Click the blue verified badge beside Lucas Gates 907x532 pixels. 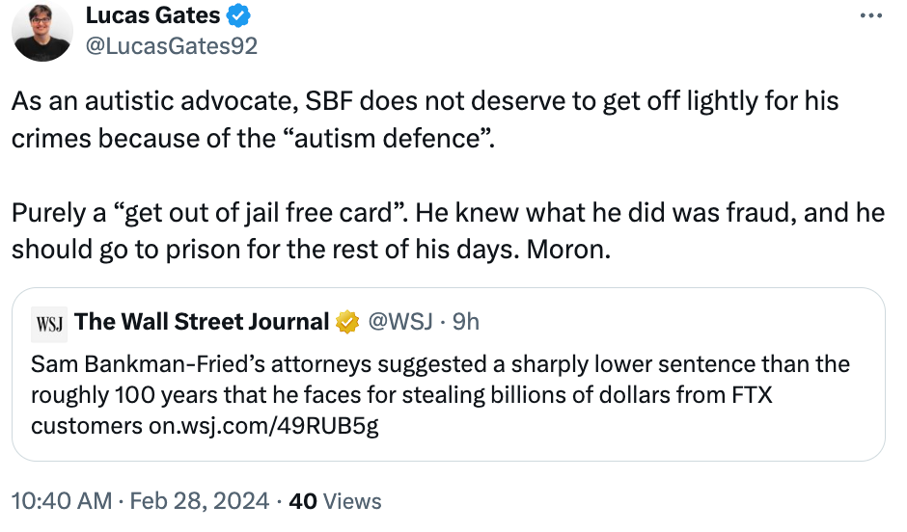coord(238,15)
